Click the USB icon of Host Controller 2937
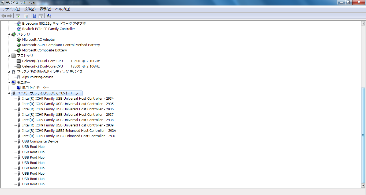Screen dimensions: 366x195 [19, 114]
